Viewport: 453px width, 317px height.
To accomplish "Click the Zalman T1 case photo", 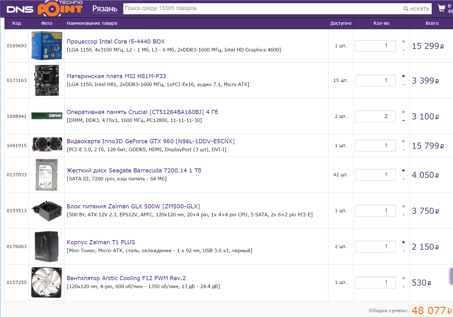I will pos(47,246).
